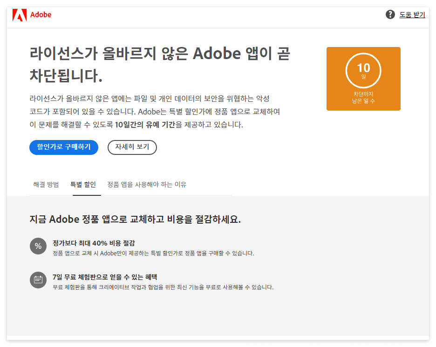This screenshot has width=436, height=347.
Task: Click the 지금 Adobe 정품 앱으로 교체하고 heading
Action: tap(135, 219)
